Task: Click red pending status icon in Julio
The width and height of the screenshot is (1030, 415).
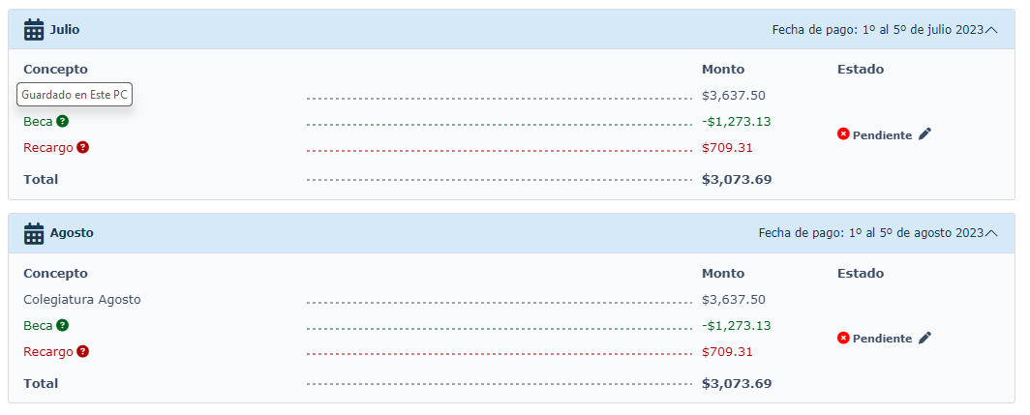Action: [843, 133]
